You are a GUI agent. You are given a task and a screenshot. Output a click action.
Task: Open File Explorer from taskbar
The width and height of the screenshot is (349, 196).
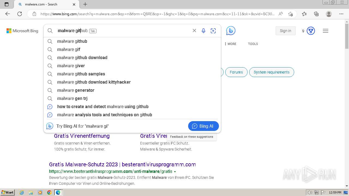tap(31, 192)
